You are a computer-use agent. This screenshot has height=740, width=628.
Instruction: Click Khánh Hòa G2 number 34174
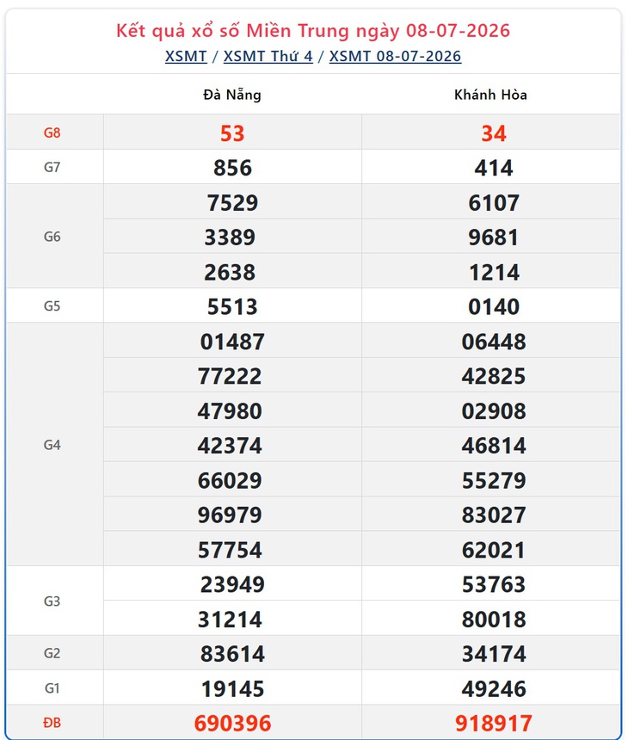tap(494, 654)
